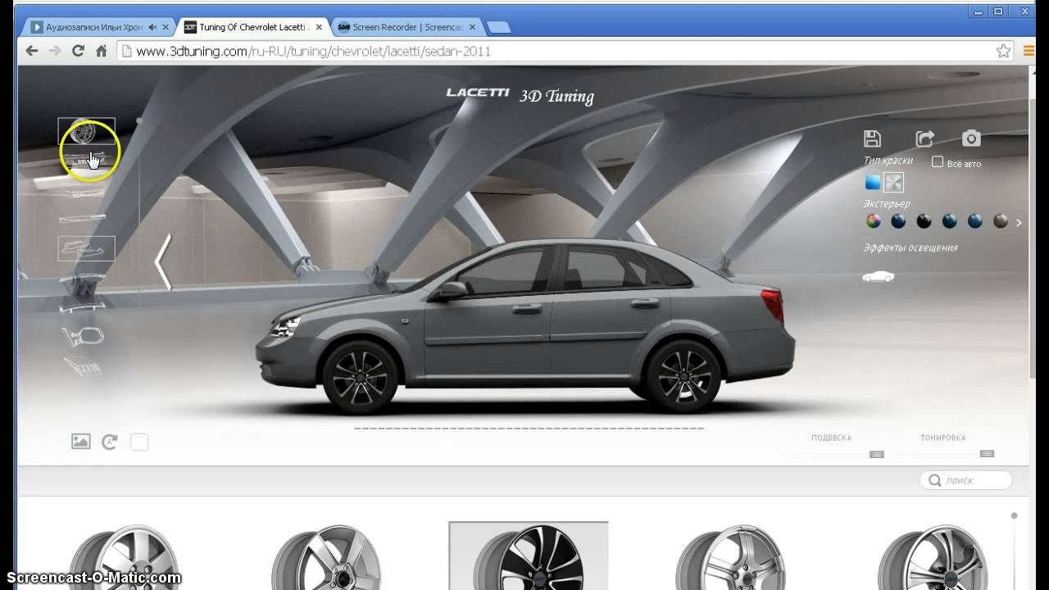Open the grille parts category icon

(83, 368)
